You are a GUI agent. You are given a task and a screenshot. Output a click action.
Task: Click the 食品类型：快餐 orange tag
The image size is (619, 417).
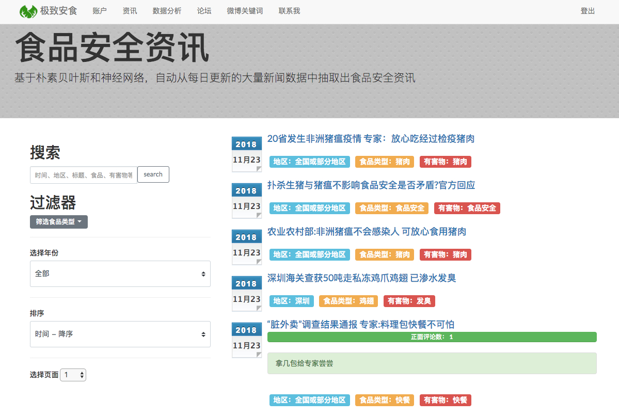385,400
